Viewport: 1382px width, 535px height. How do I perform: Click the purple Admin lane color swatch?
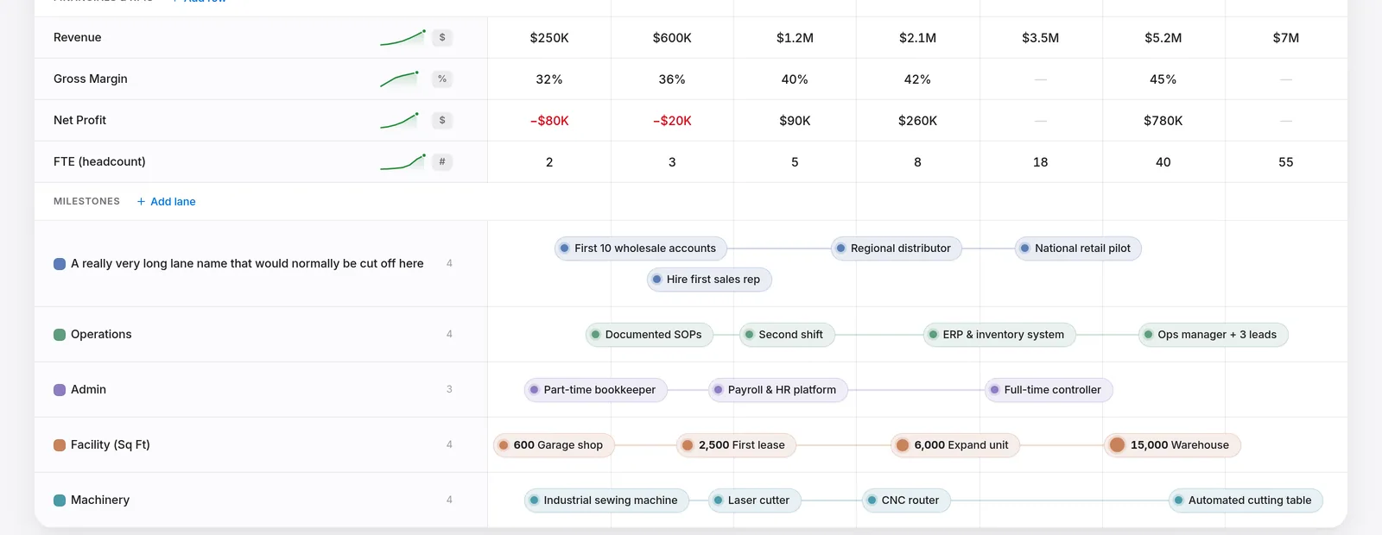pyautogui.click(x=60, y=390)
